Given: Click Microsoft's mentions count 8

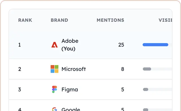Looking at the screenshot, I should click(122, 69).
